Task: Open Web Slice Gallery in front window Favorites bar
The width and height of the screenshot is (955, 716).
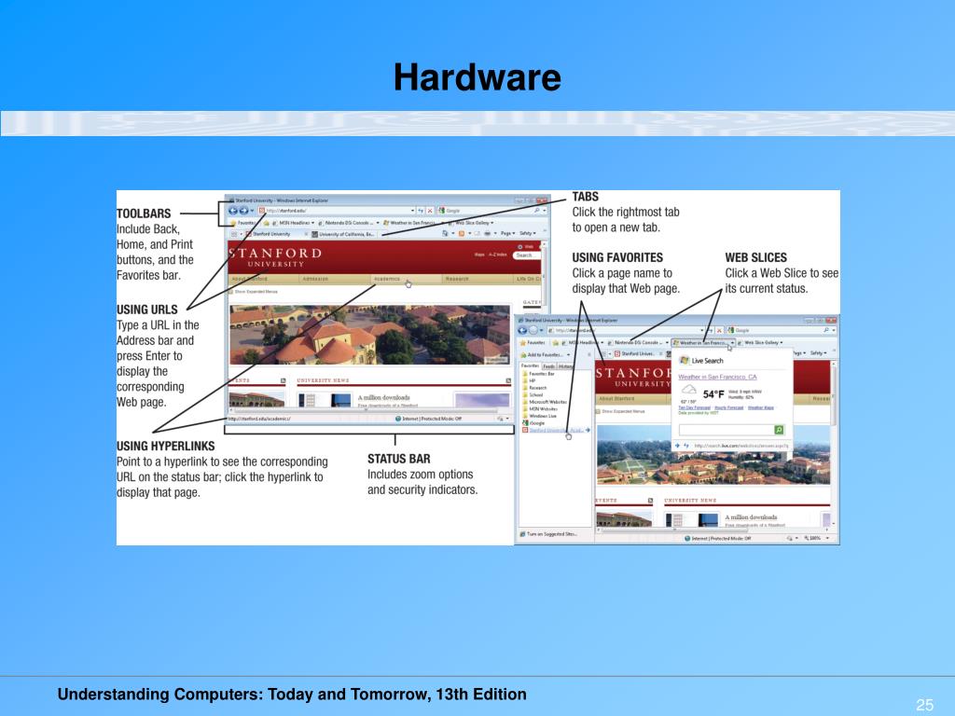Action: 759,343
